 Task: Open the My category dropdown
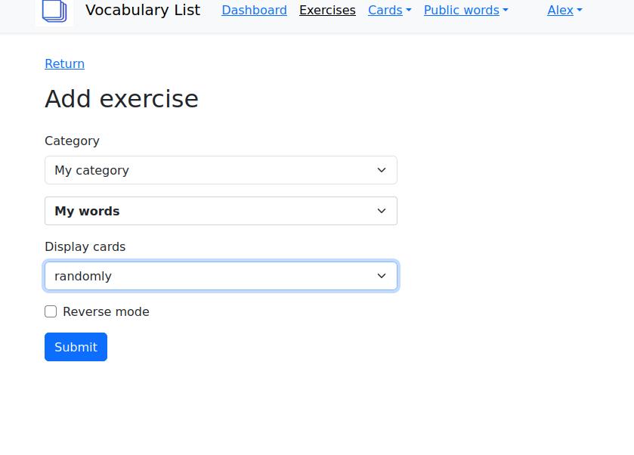[x=212, y=170]
